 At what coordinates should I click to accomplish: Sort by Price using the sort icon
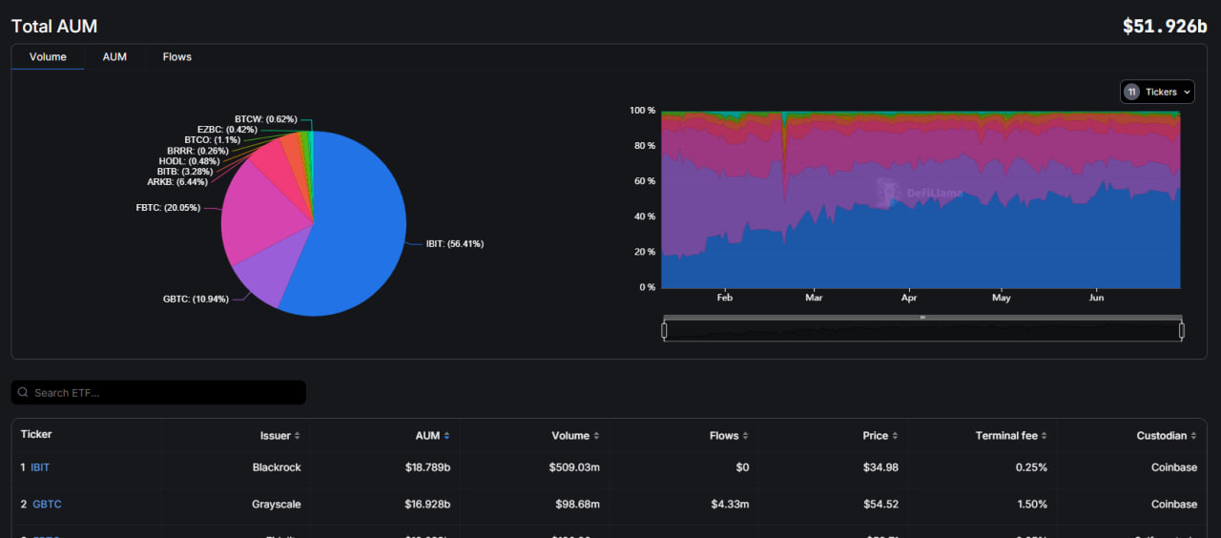coord(895,436)
